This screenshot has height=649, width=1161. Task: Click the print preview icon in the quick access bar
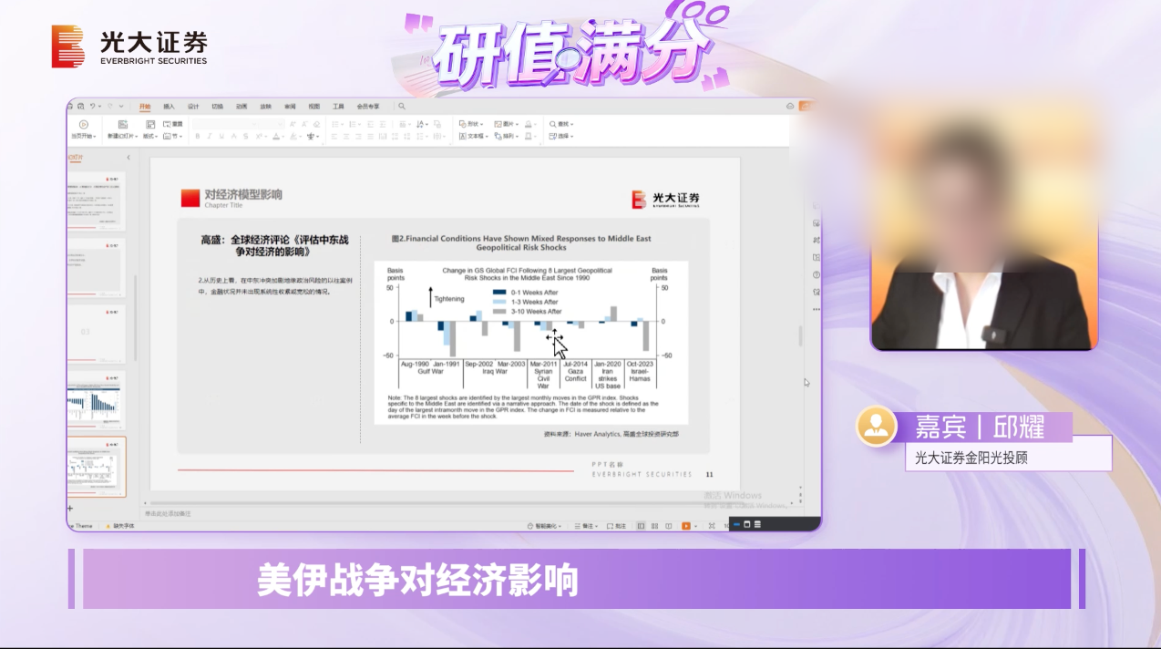pos(81,106)
